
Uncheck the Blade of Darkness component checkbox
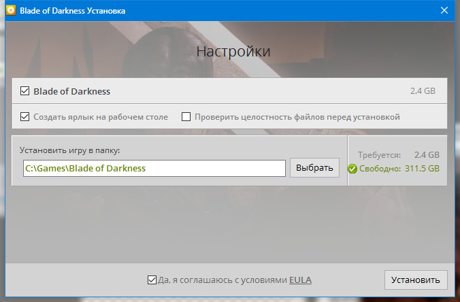point(25,91)
